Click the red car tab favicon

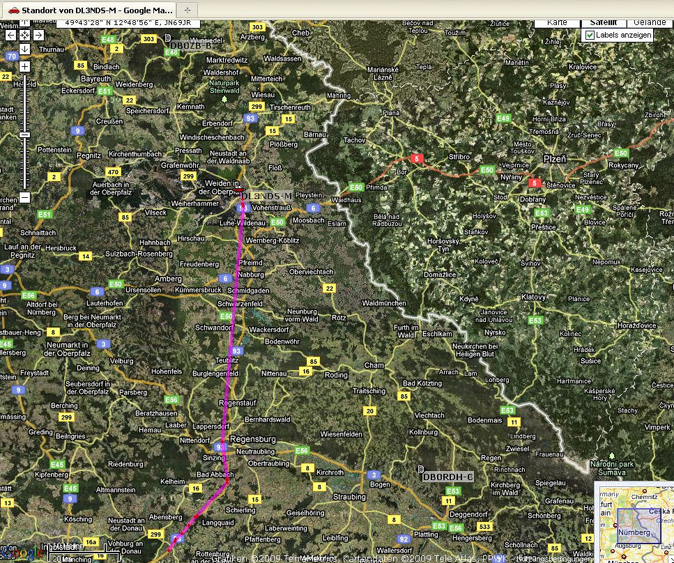(14, 10)
